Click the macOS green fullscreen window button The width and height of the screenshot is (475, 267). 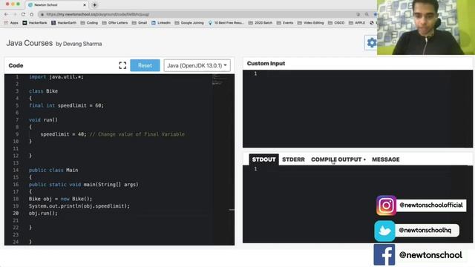(19, 4)
